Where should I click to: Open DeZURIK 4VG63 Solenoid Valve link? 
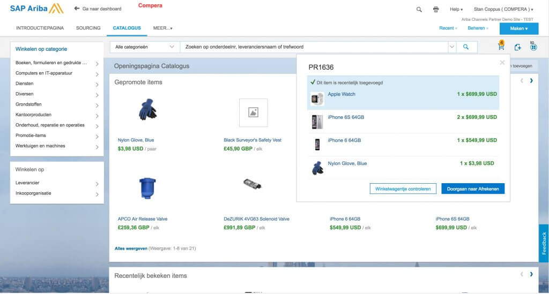257,219
